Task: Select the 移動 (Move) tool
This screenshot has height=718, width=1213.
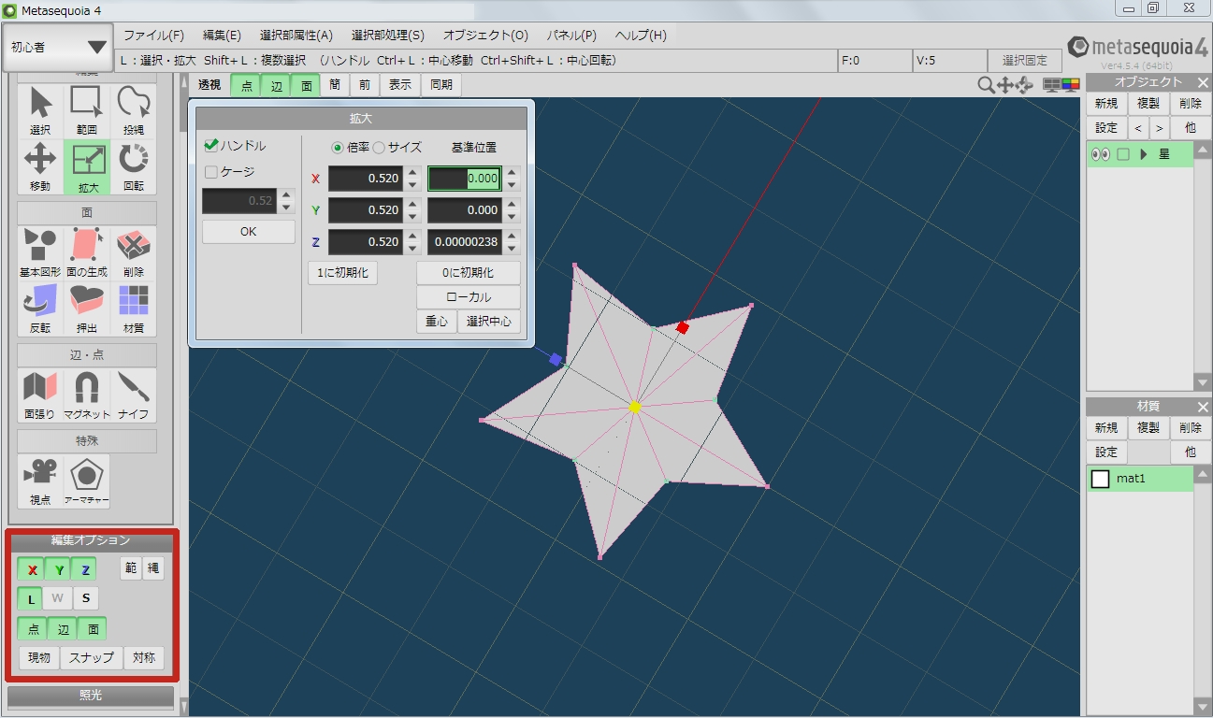Action: [x=40, y=167]
